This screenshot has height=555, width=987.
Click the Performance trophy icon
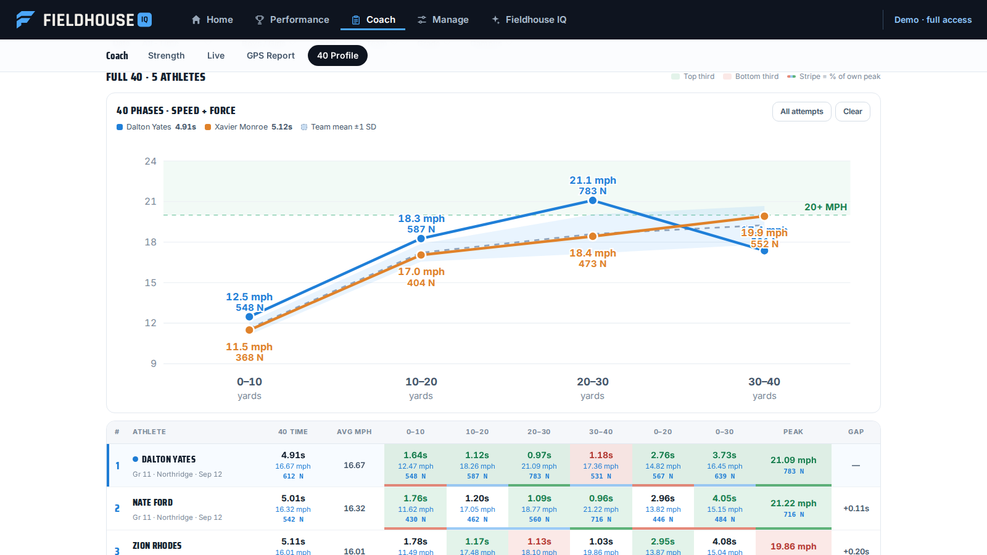click(x=260, y=20)
